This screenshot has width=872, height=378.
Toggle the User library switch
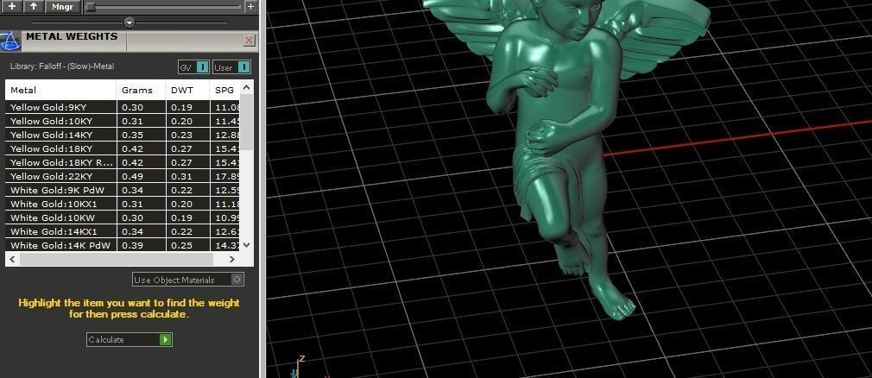click(x=231, y=67)
